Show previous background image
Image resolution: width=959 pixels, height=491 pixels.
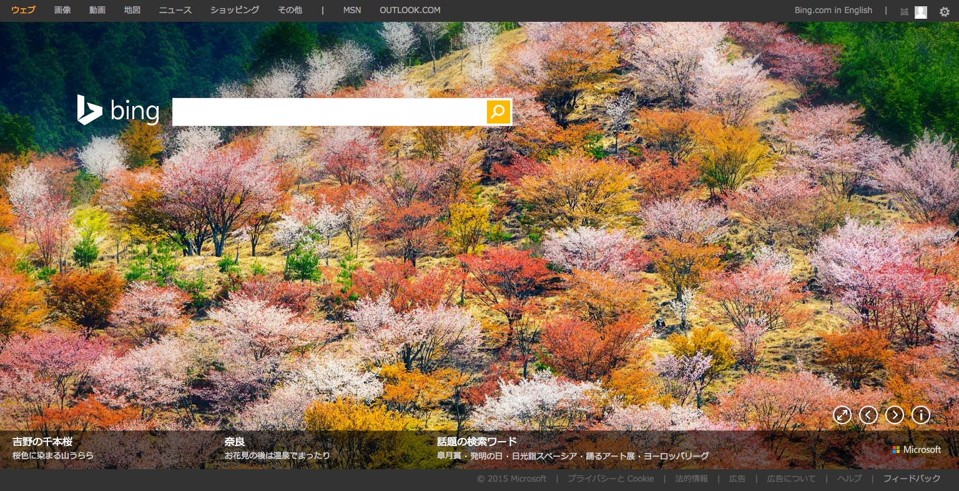pyautogui.click(x=868, y=415)
